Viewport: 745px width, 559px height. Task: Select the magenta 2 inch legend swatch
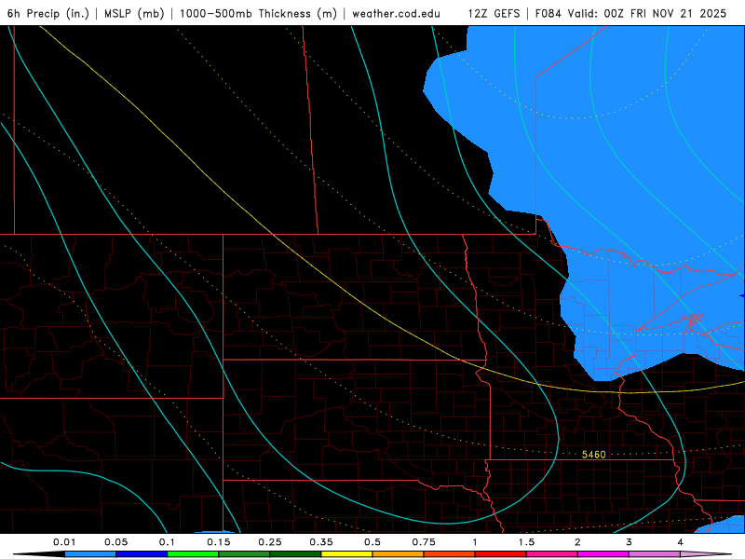[603, 554]
